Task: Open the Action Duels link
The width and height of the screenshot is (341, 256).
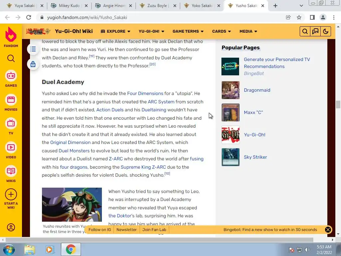Action: click(x=110, y=110)
